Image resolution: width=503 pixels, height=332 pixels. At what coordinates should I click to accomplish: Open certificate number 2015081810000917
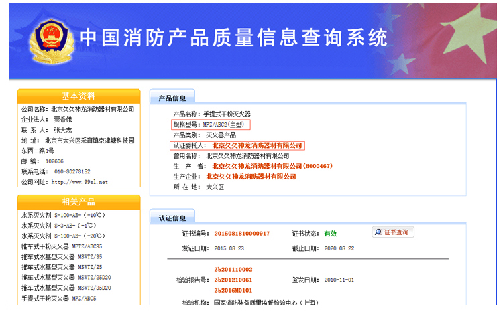coord(242,234)
